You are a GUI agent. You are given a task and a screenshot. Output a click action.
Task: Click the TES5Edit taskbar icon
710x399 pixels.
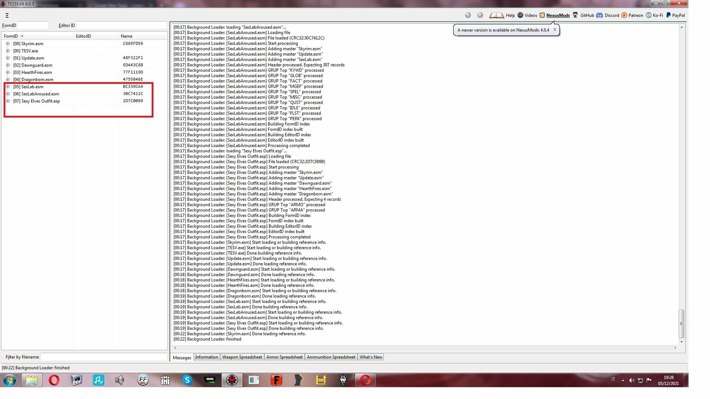(232, 380)
